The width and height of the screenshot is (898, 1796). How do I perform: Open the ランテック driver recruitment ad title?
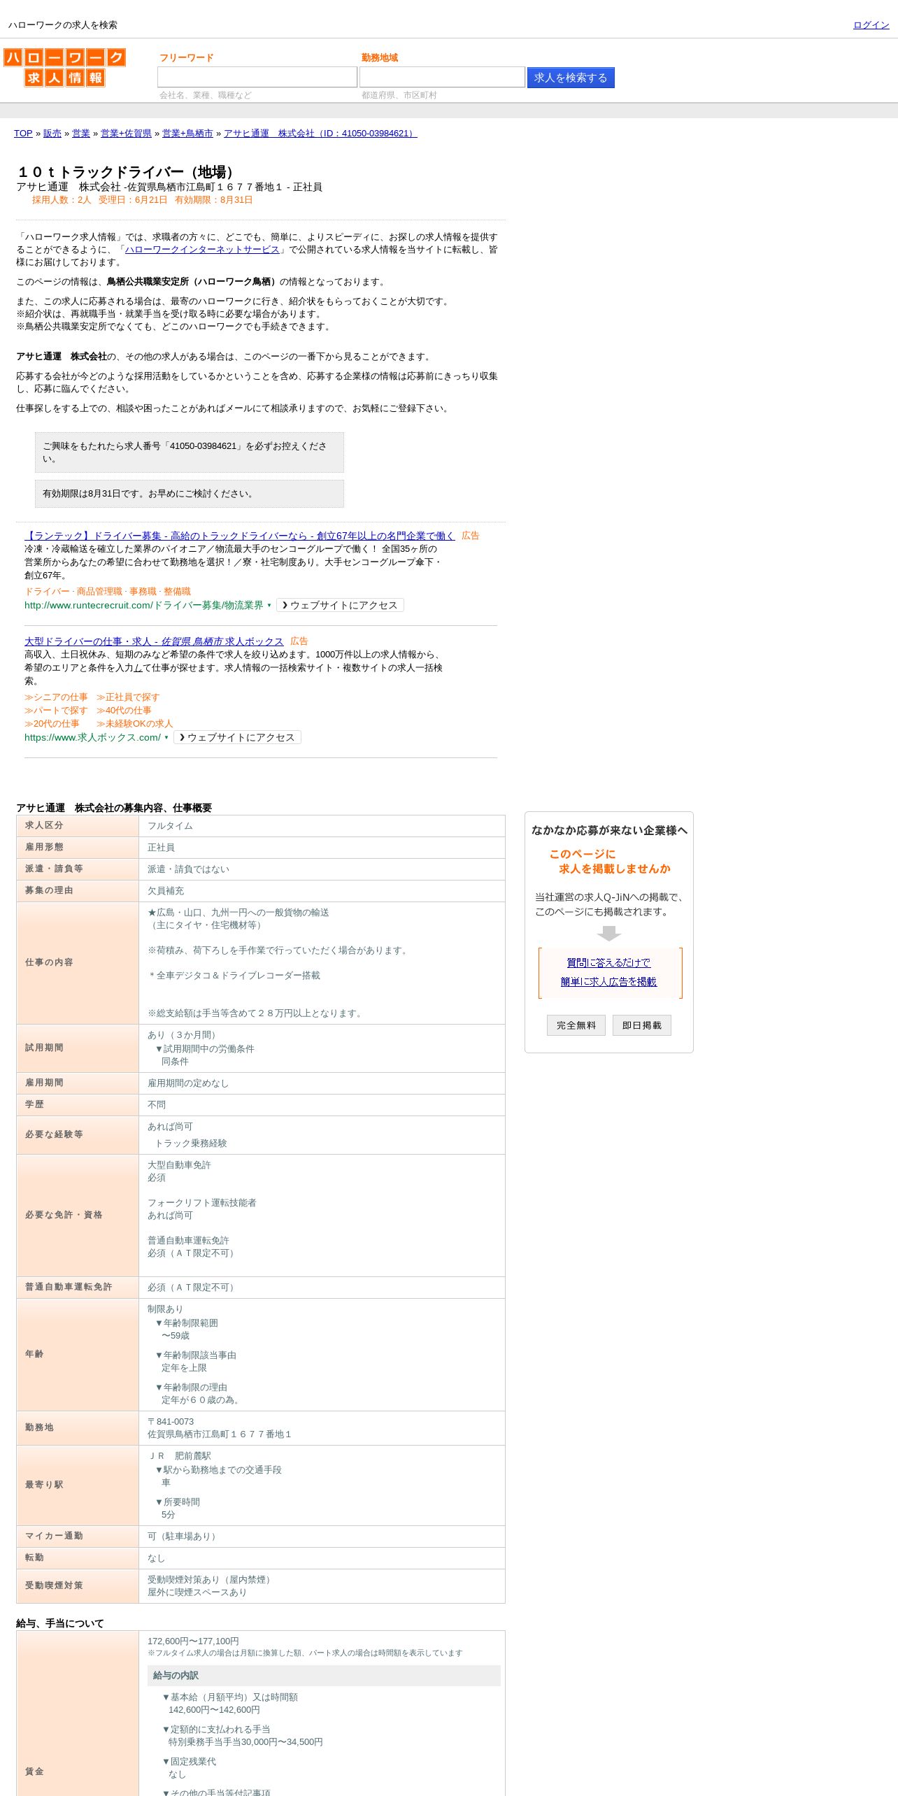(239, 536)
